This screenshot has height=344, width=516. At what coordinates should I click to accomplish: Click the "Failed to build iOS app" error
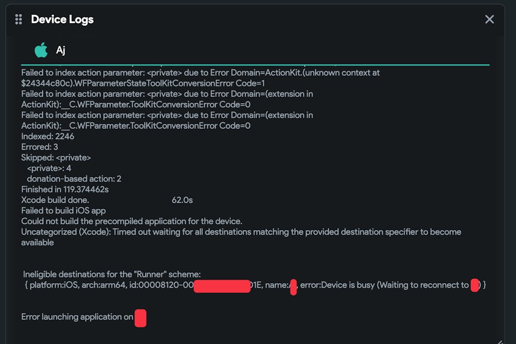click(x=63, y=210)
